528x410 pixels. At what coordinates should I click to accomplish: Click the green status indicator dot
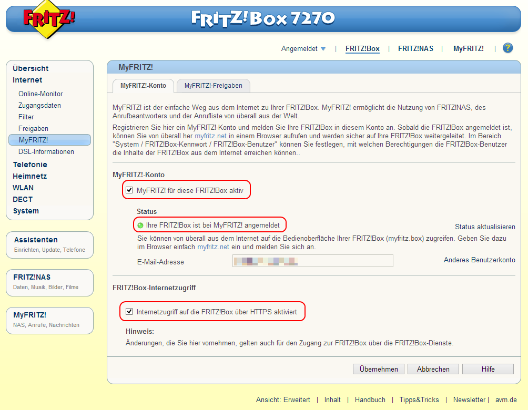point(140,225)
